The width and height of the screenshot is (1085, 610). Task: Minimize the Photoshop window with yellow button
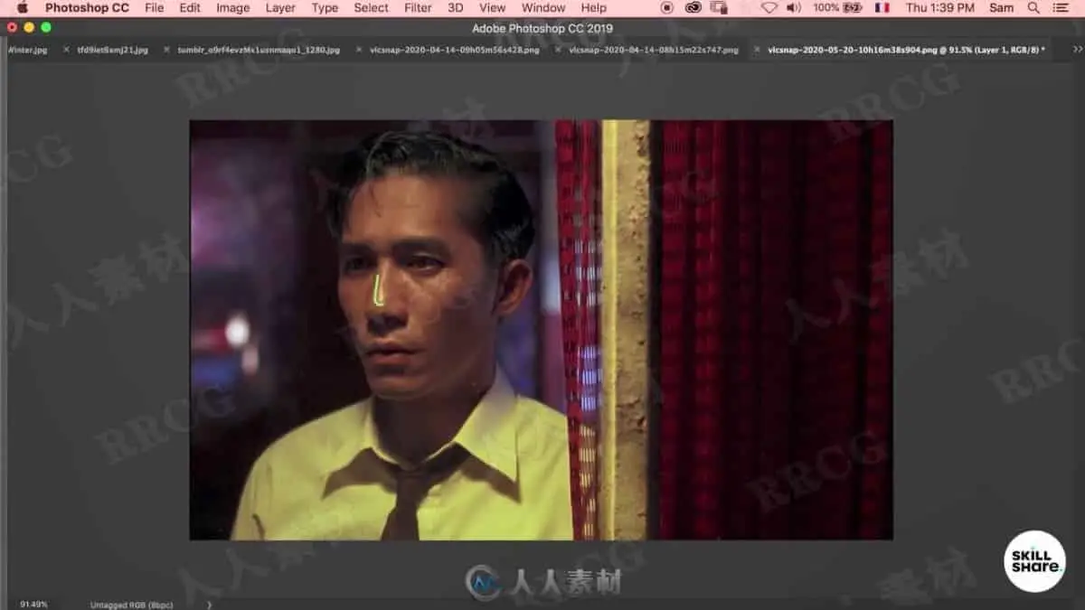[29, 28]
